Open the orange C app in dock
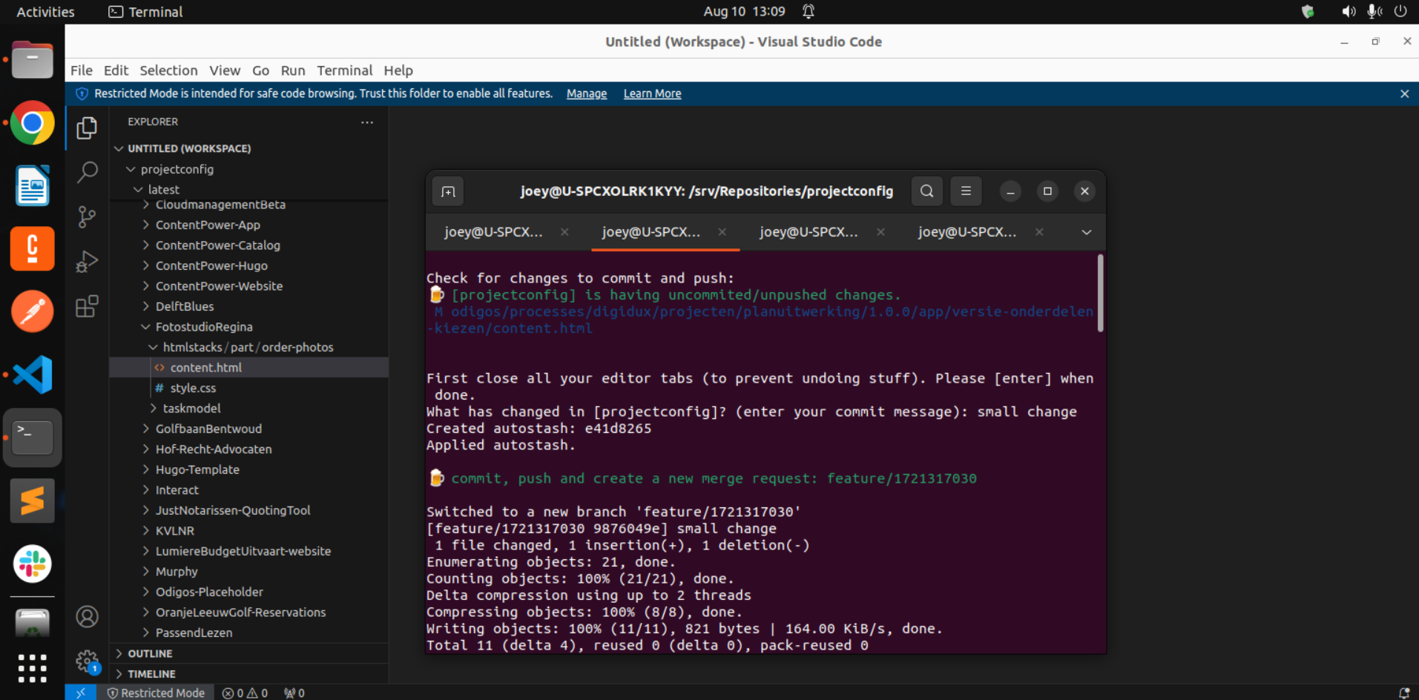This screenshot has width=1419, height=700. [x=33, y=248]
